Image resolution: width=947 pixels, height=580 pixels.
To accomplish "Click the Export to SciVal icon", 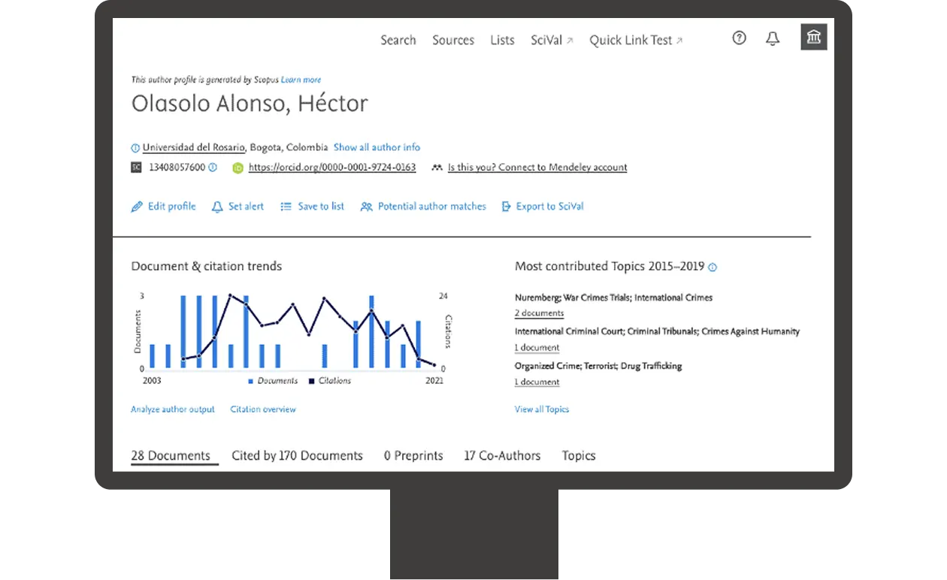I will coord(506,206).
